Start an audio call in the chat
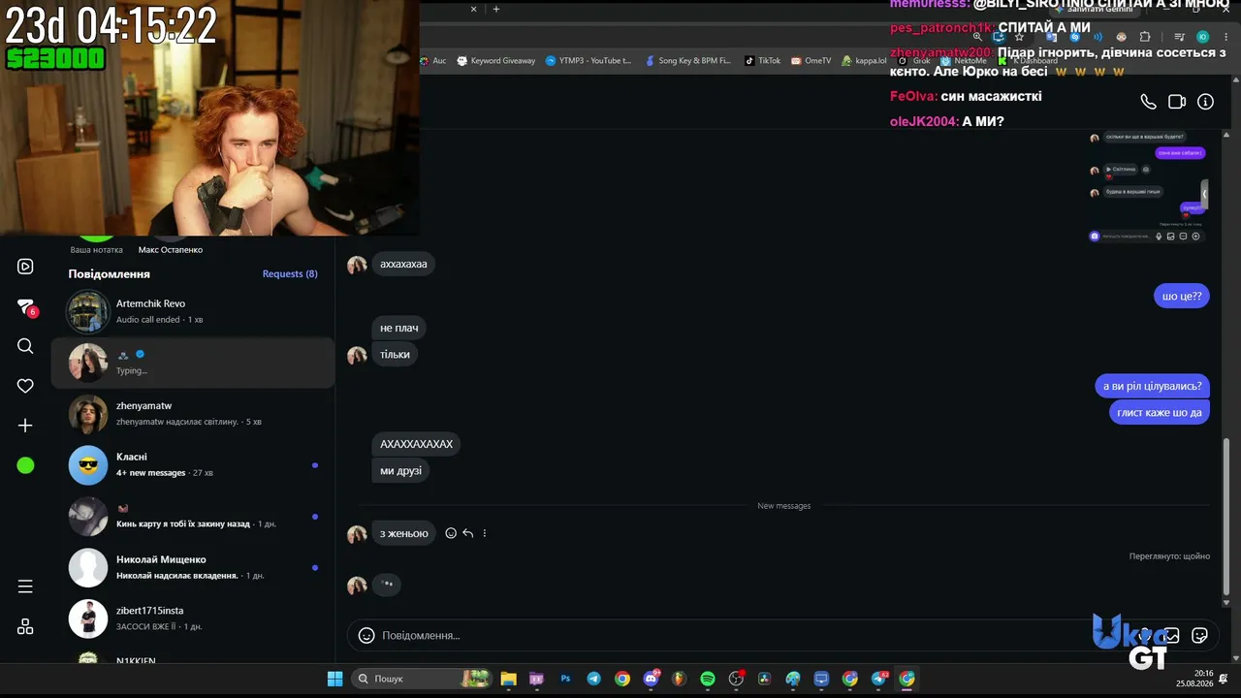 [x=1148, y=102]
